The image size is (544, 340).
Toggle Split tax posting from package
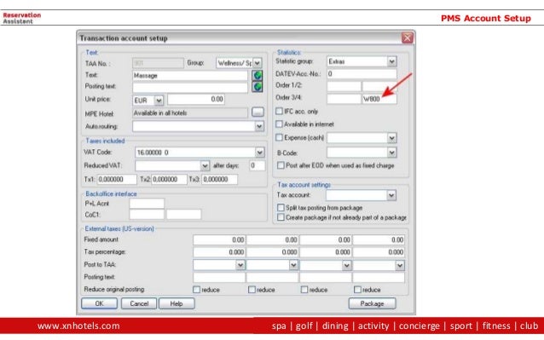[281, 208]
